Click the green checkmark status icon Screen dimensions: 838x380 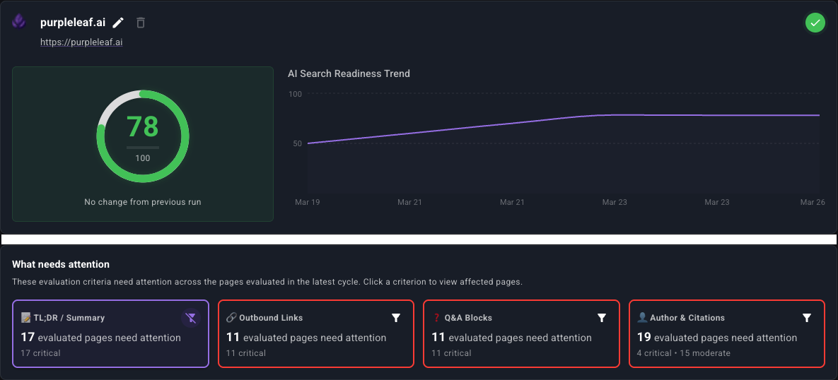tap(815, 23)
